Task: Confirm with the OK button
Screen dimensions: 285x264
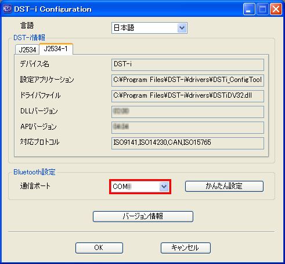Action: click(x=99, y=248)
